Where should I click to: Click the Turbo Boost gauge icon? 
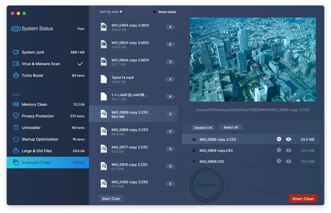coord(16,75)
